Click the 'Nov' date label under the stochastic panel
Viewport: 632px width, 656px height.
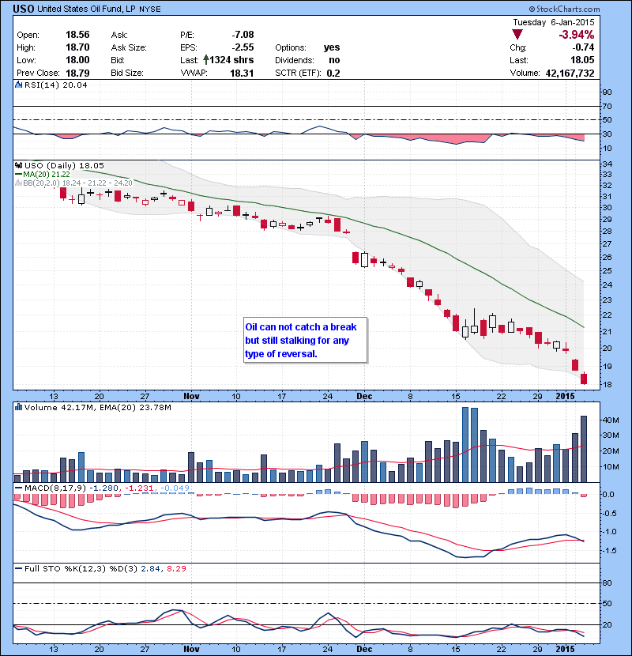(x=191, y=649)
